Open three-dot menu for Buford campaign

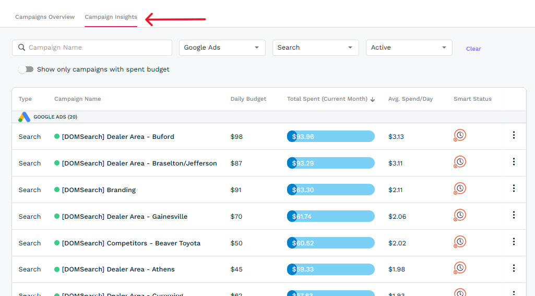[x=514, y=135]
